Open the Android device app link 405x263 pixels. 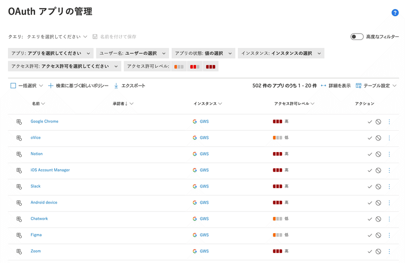[44, 202]
